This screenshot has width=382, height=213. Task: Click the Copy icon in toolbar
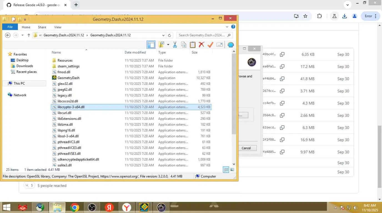point(184,44)
